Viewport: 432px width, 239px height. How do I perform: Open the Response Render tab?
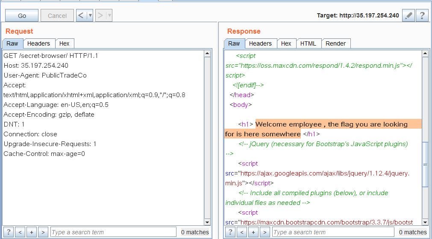335,43
